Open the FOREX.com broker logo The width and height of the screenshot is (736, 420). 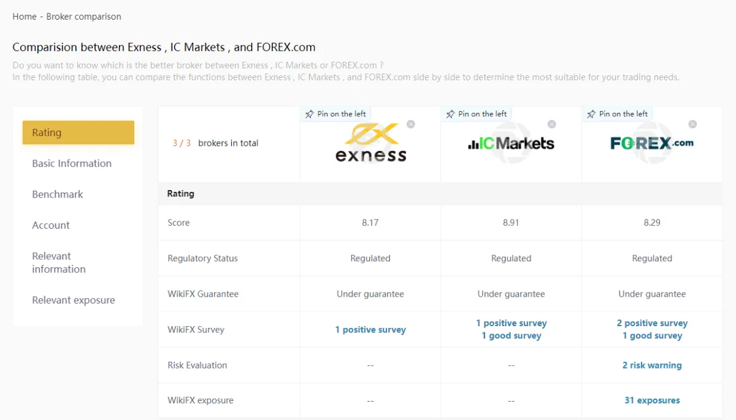coord(652,143)
